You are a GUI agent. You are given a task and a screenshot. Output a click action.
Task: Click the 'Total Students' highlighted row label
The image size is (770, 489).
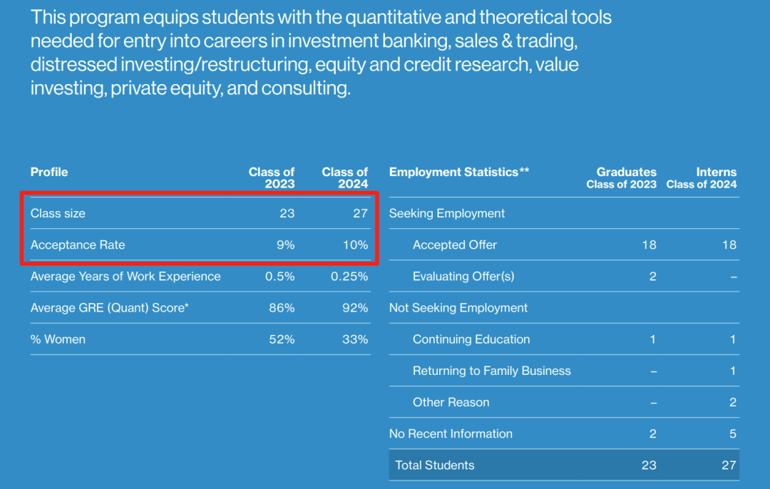pos(435,465)
